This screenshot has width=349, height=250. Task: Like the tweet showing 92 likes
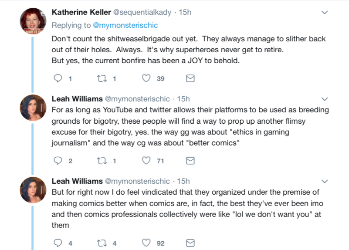(146, 243)
